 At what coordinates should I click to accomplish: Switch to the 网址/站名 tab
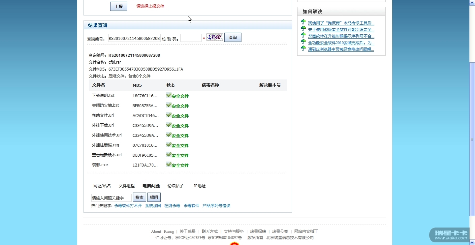coord(102,186)
